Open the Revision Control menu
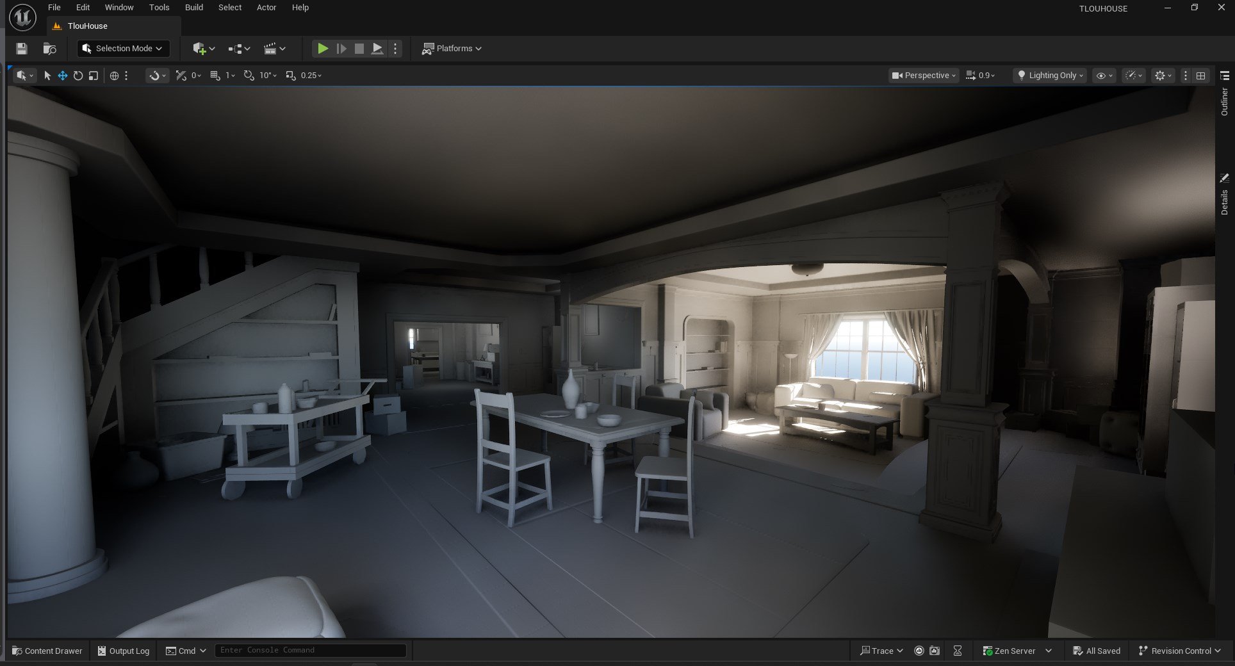This screenshot has width=1235, height=666. click(x=1179, y=651)
